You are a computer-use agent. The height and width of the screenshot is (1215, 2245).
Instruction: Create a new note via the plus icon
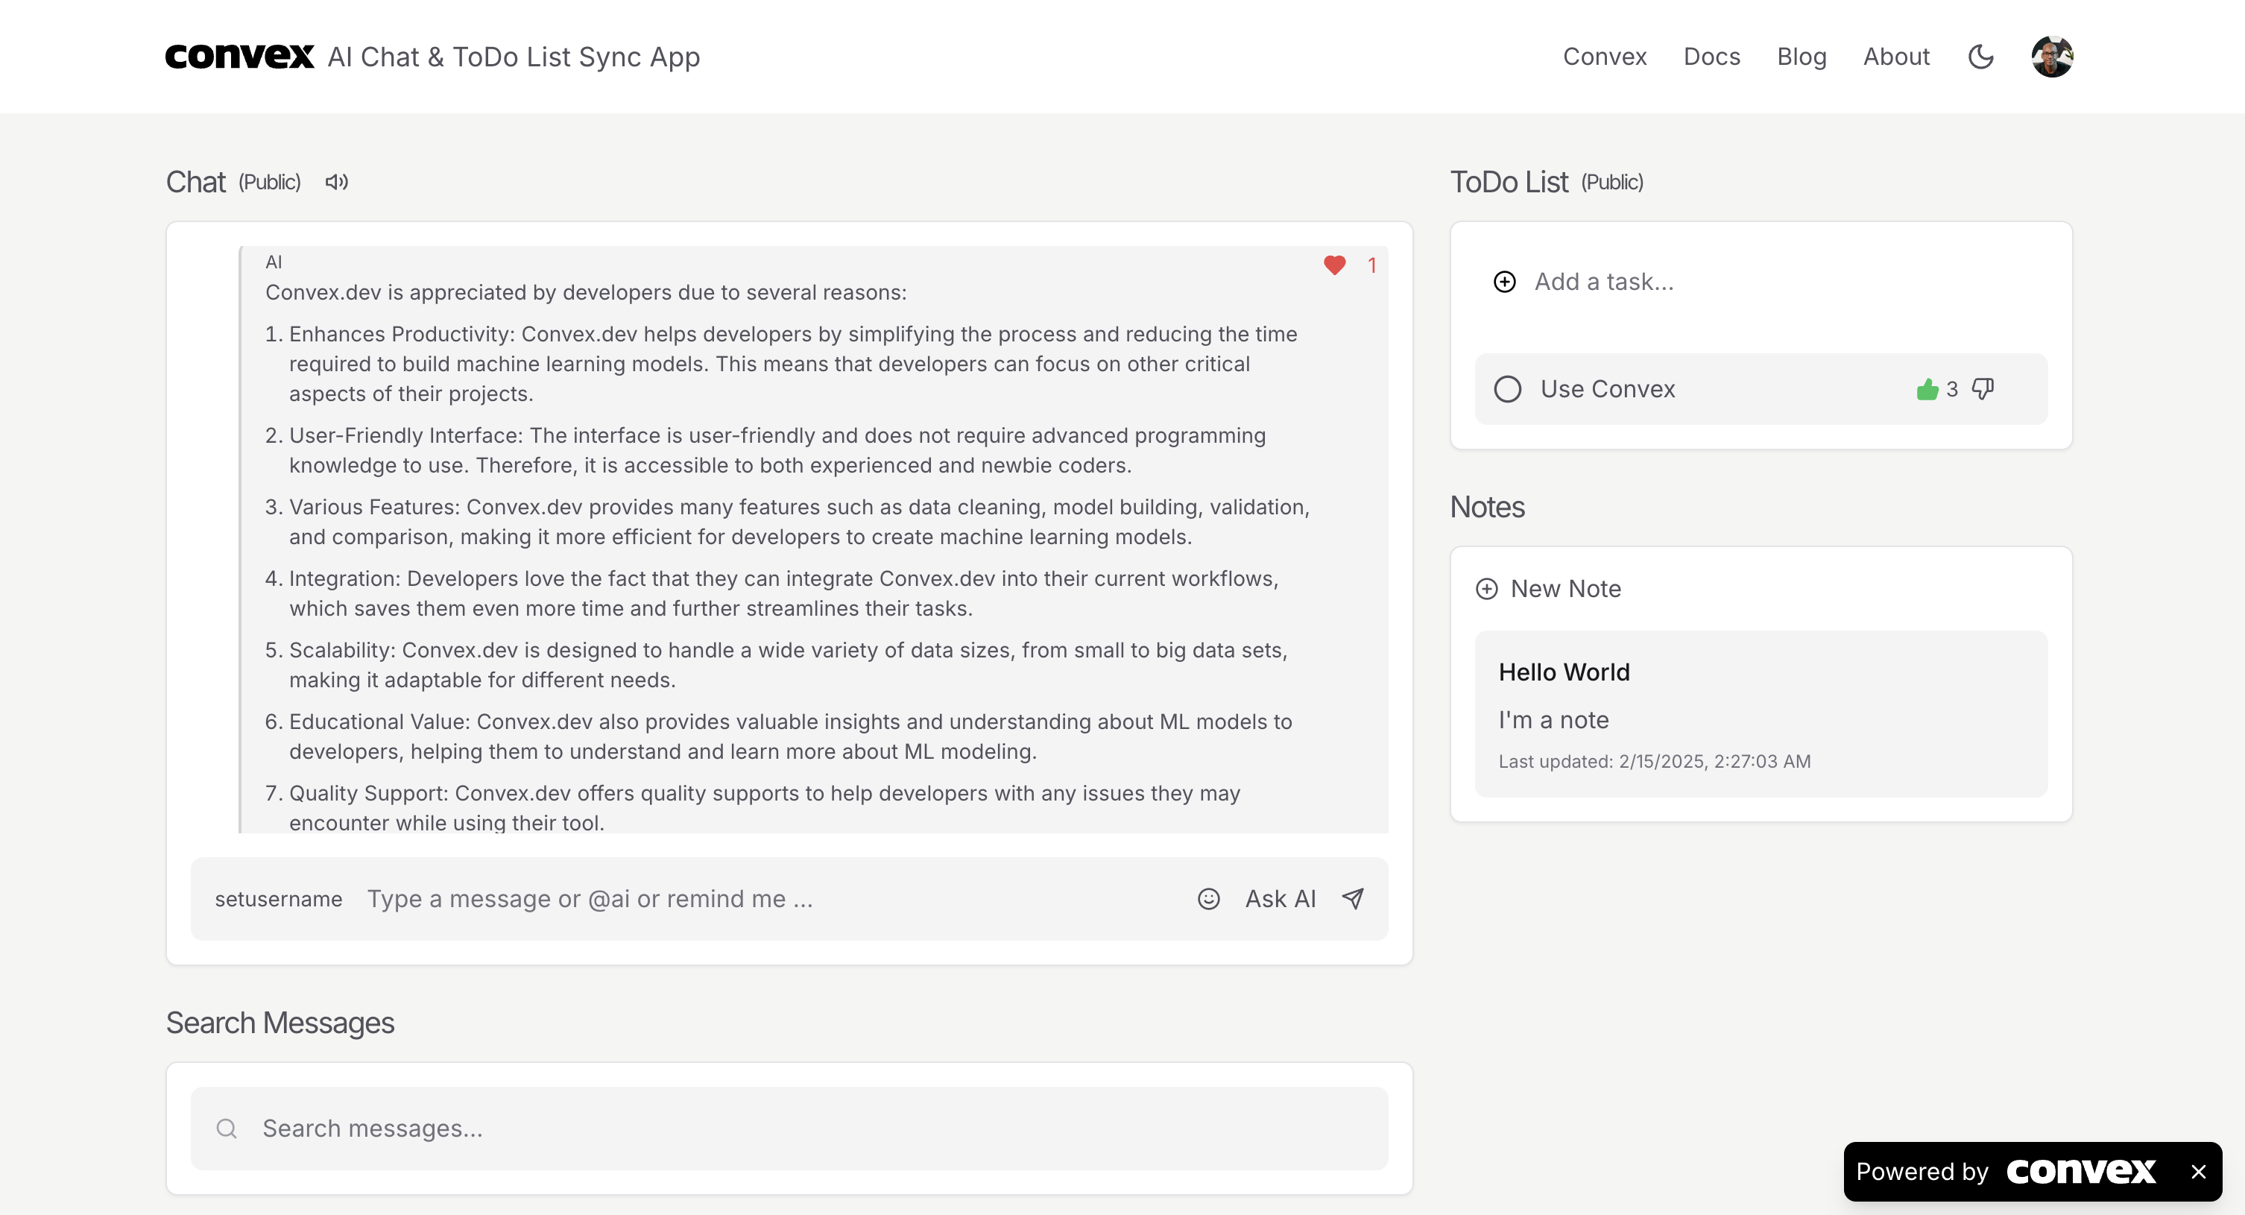coord(1487,589)
